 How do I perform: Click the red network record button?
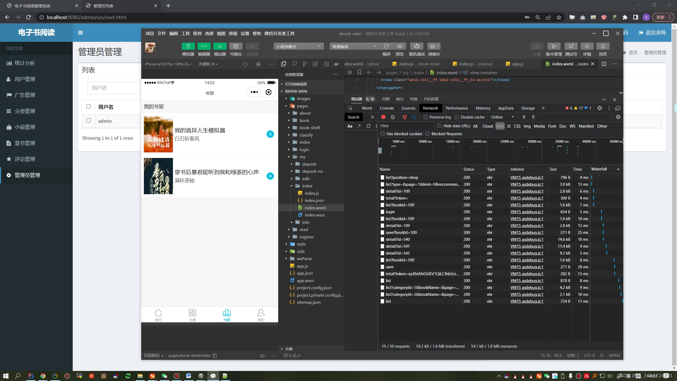[383, 117]
